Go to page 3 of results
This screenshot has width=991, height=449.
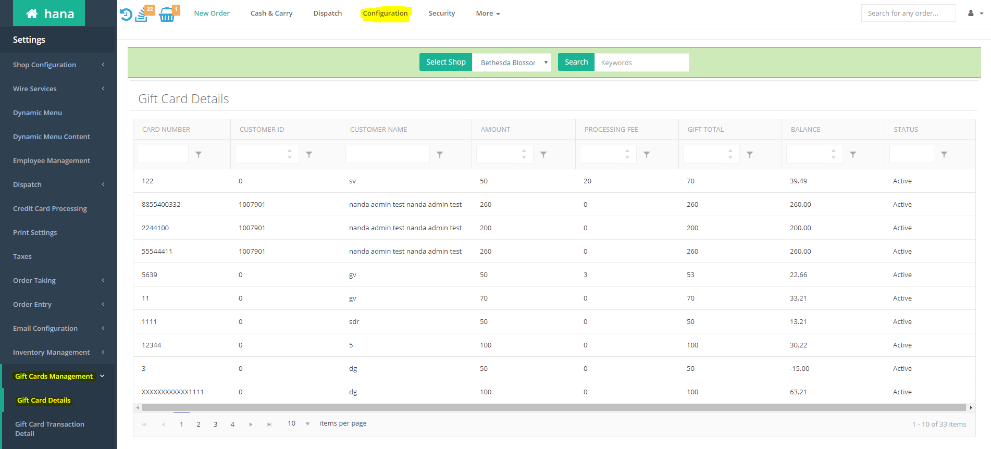(x=215, y=425)
